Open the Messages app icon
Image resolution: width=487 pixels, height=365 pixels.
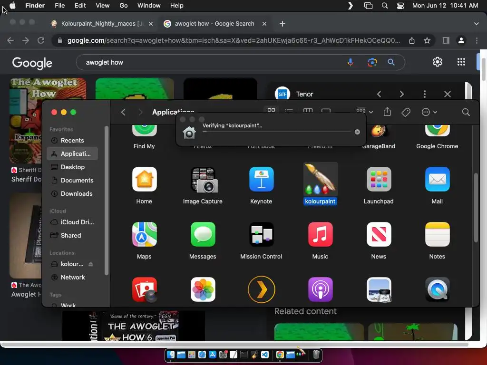(203, 234)
